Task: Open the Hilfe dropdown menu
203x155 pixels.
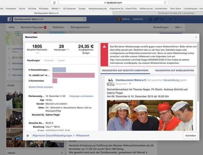Action: 178,27
